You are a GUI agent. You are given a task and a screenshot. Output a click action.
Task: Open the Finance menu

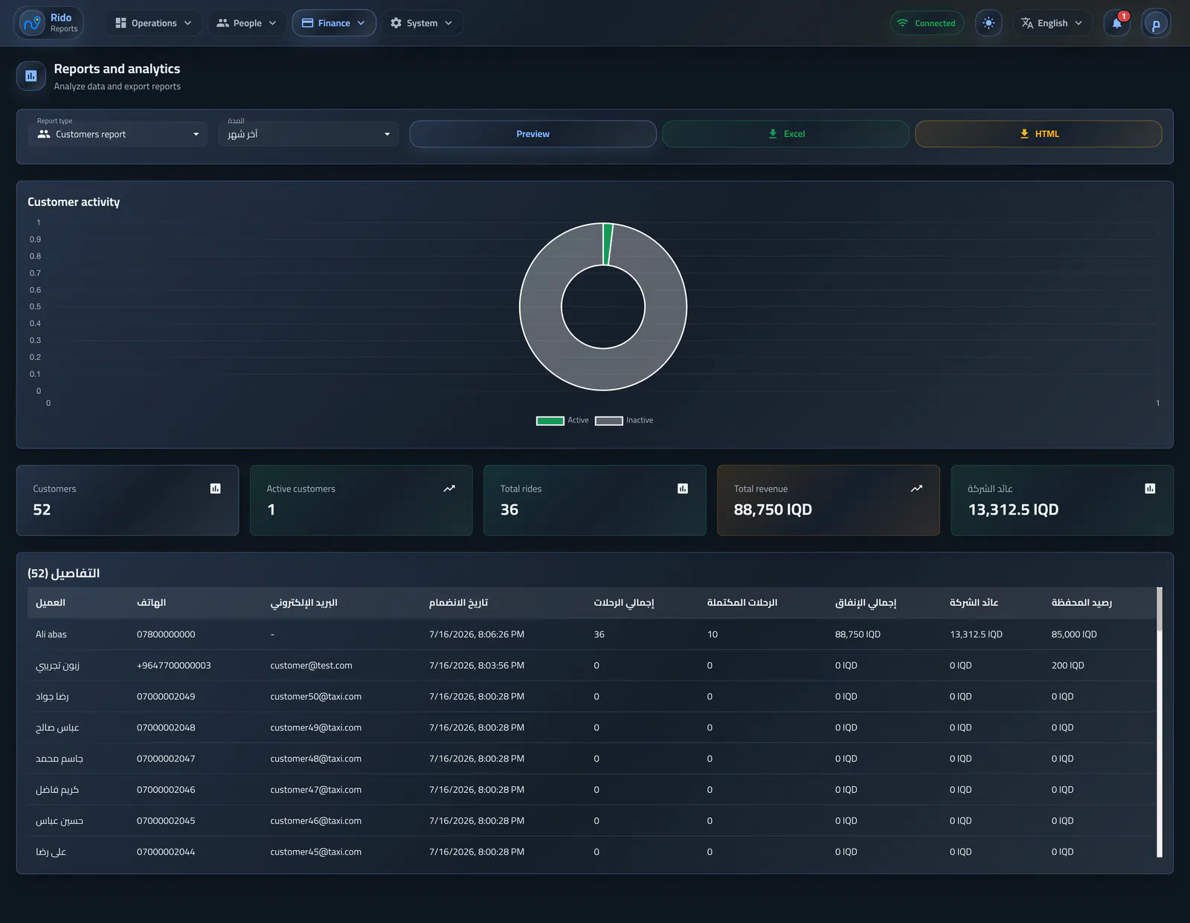pos(334,23)
